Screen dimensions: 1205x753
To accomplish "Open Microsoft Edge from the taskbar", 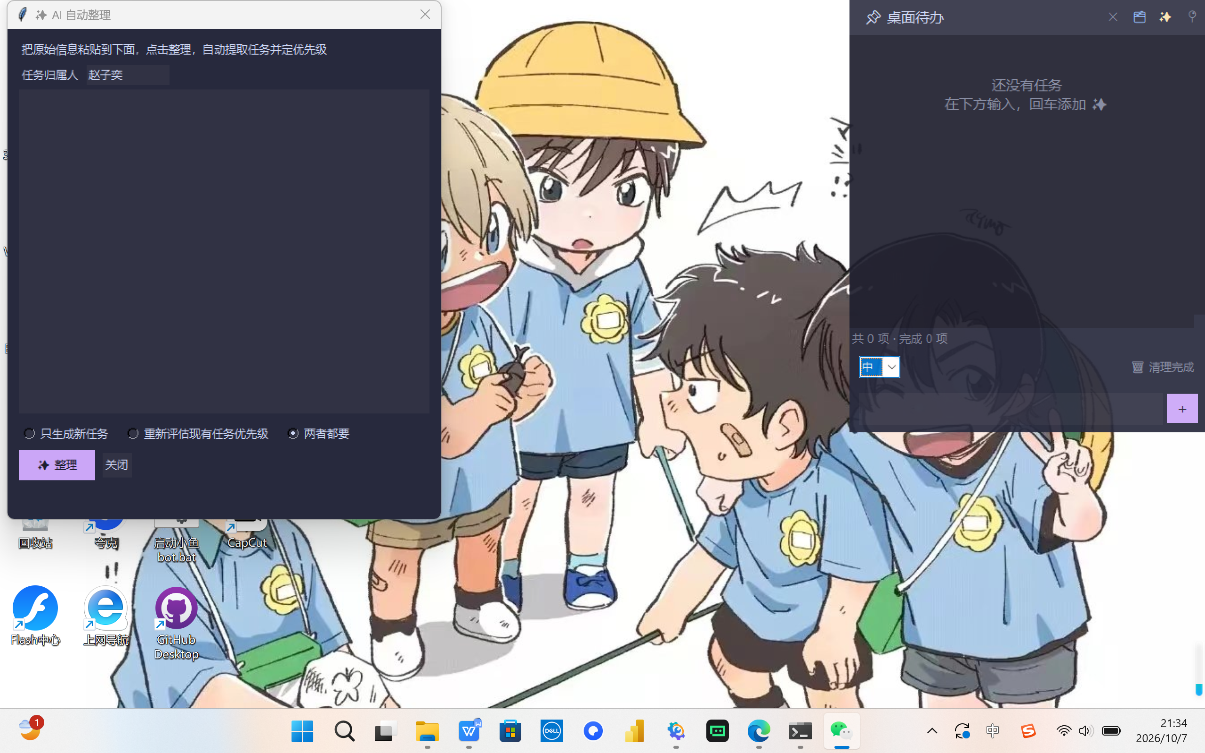I will 759,731.
